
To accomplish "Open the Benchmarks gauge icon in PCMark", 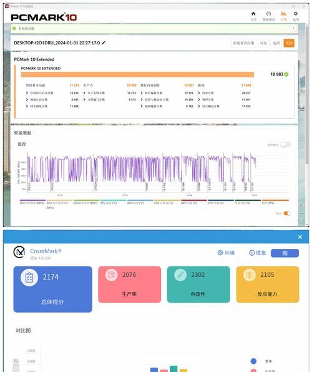I will click(x=268, y=14).
